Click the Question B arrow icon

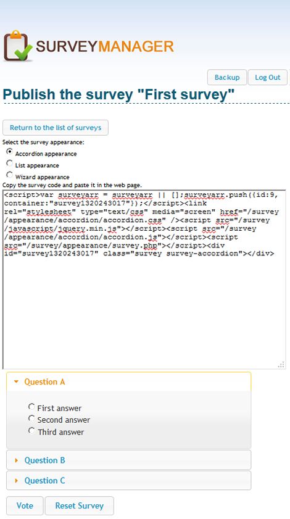(x=16, y=460)
